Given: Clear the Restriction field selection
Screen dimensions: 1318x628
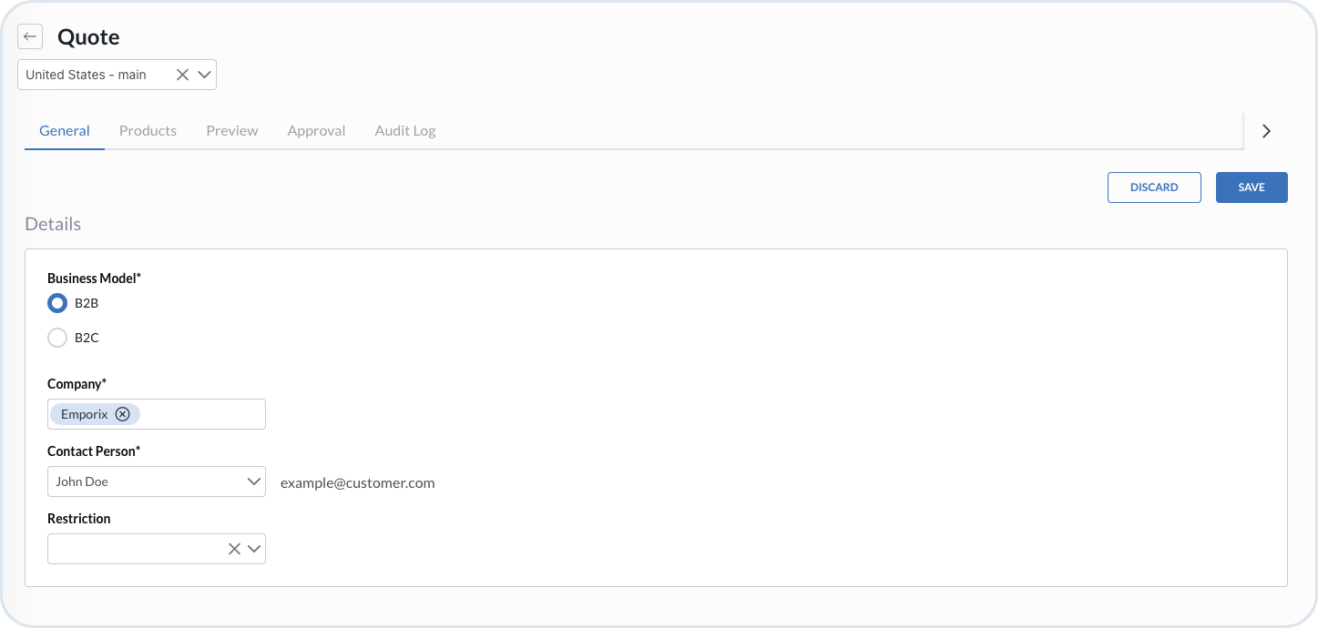Looking at the screenshot, I should [234, 549].
